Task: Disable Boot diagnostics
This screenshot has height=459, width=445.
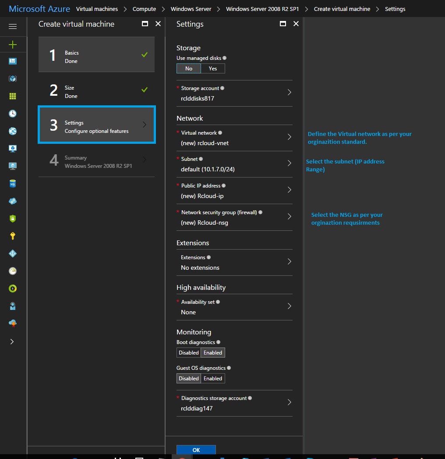Action: (188, 352)
